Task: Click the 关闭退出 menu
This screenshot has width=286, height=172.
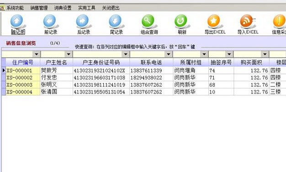Action: 111,8
